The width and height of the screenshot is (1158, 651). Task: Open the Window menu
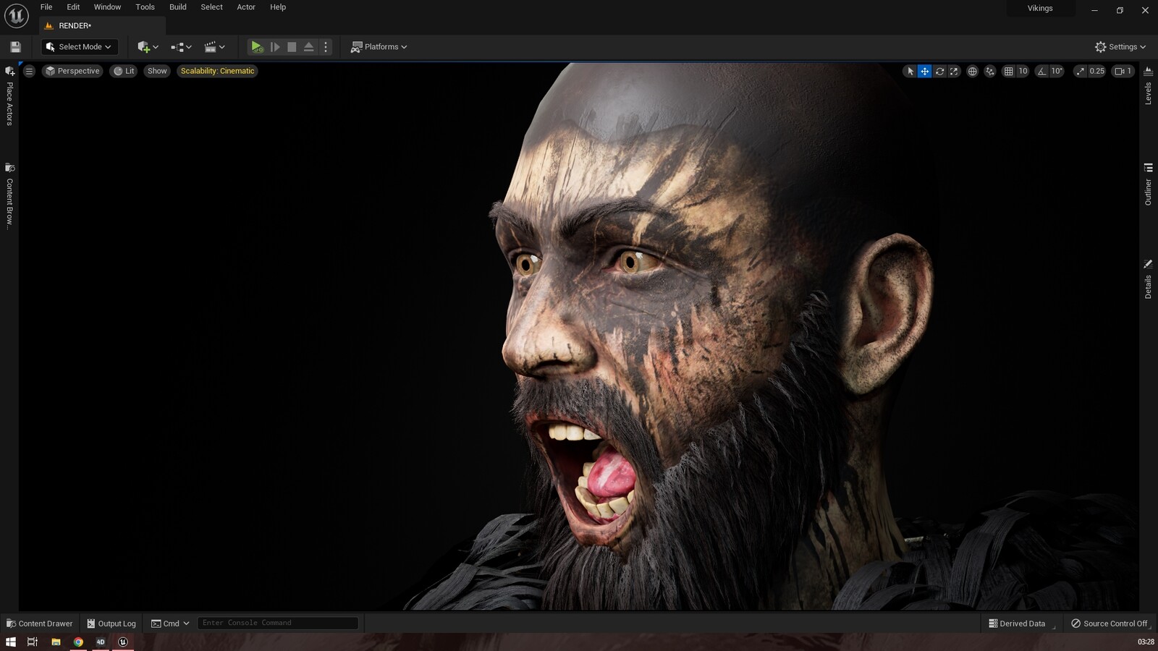(107, 7)
